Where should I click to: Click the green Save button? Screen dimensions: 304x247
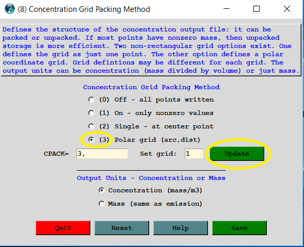coord(239,228)
